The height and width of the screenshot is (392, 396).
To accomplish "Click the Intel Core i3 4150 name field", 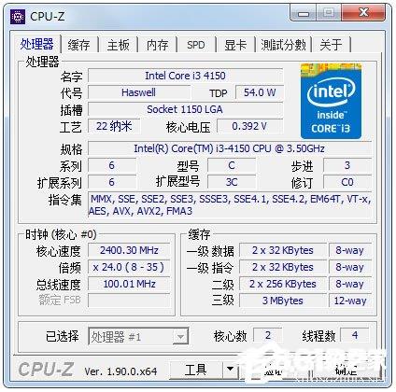I will coord(186,76).
